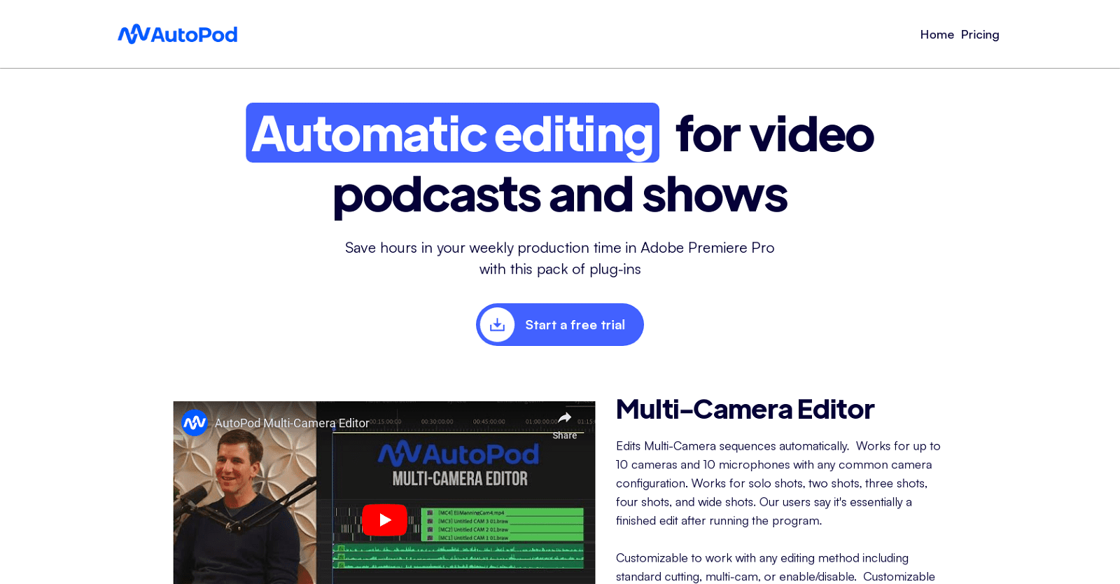
Task: Click the podcasts and shows headline line
Action: click(560, 195)
